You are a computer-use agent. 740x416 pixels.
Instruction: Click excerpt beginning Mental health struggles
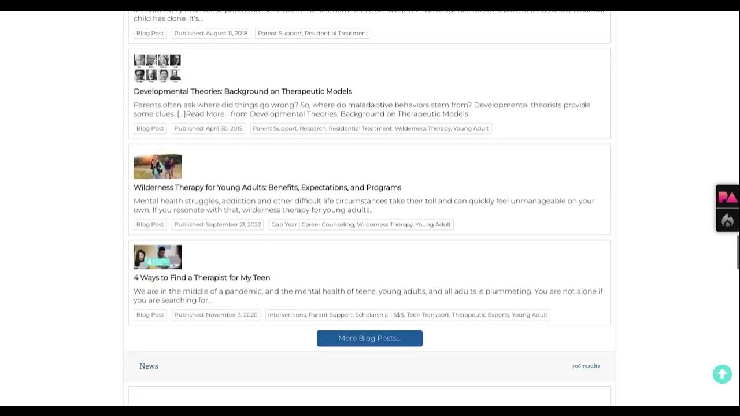[364, 205]
